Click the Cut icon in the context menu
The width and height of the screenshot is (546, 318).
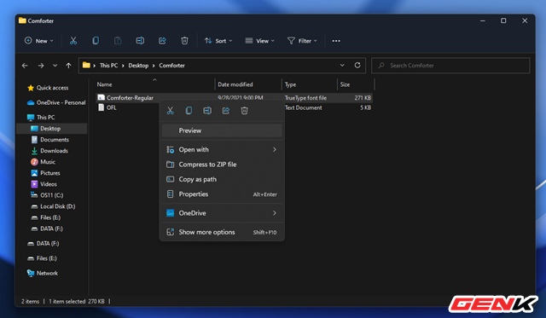click(x=171, y=111)
